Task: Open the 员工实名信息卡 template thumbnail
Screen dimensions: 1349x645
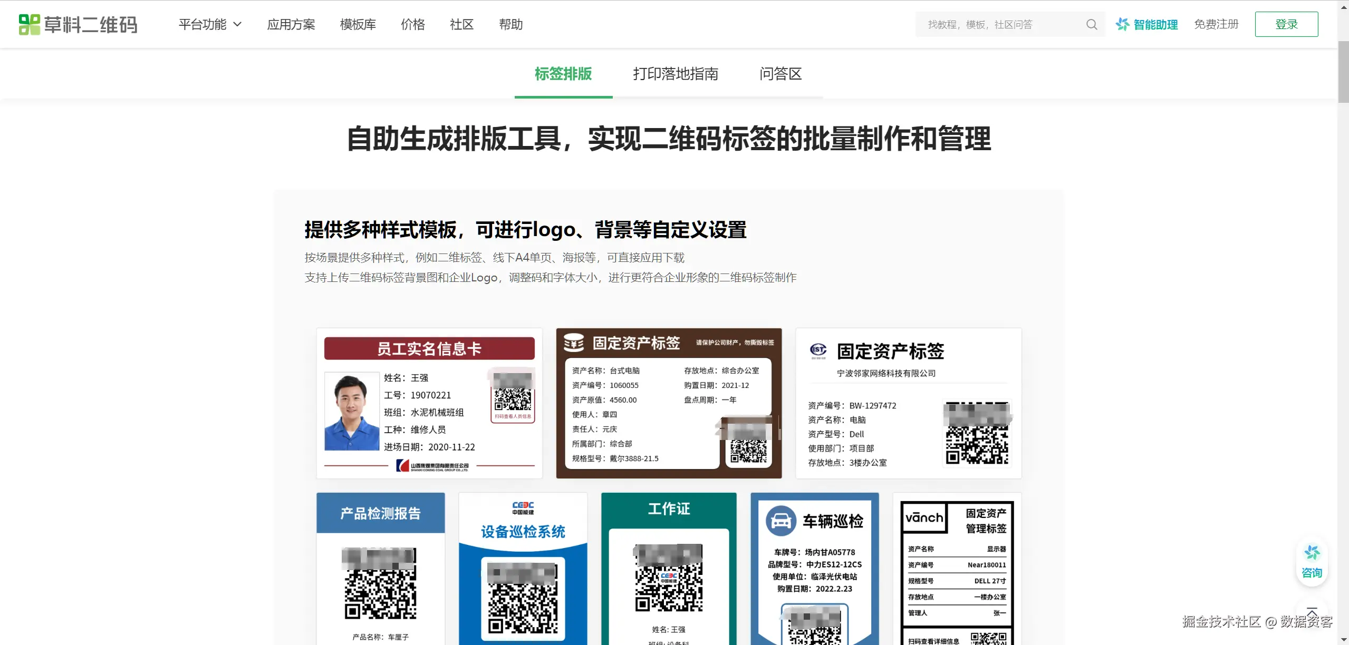Action: [429, 403]
